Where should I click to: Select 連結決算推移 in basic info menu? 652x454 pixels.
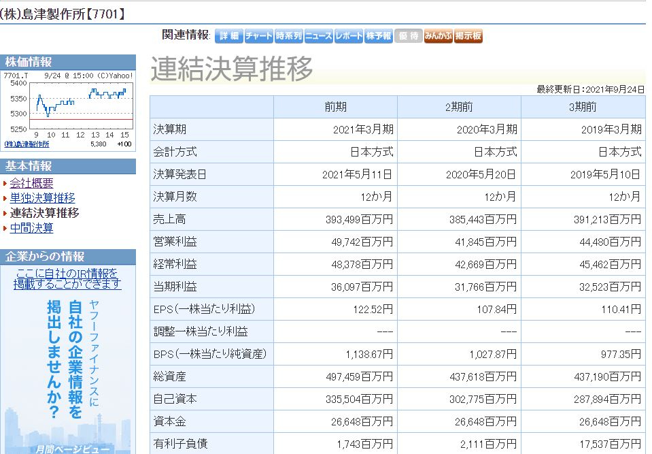[x=44, y=213]
